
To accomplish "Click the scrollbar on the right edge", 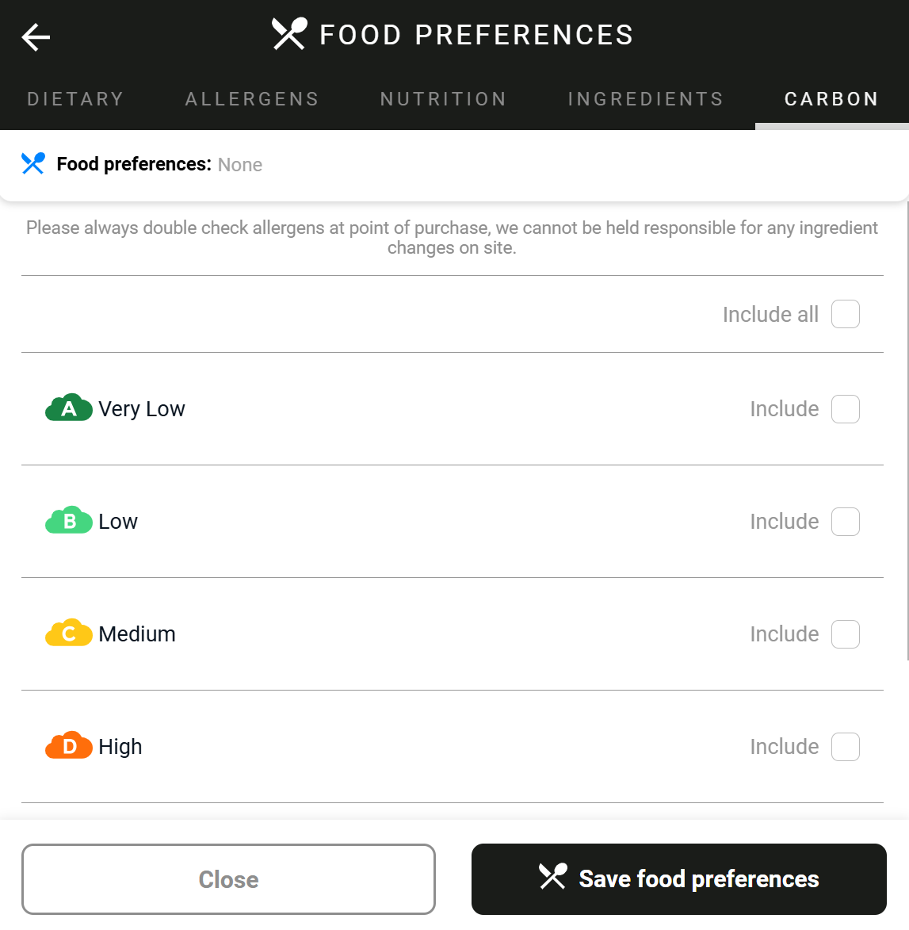I will point(904,436).
